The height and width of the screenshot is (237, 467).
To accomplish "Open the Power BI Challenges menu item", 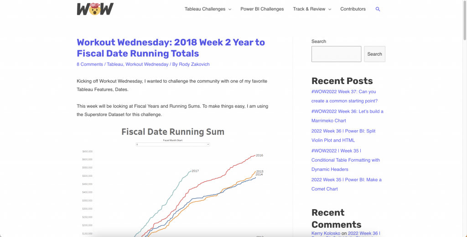I will [x=262, y=9].
